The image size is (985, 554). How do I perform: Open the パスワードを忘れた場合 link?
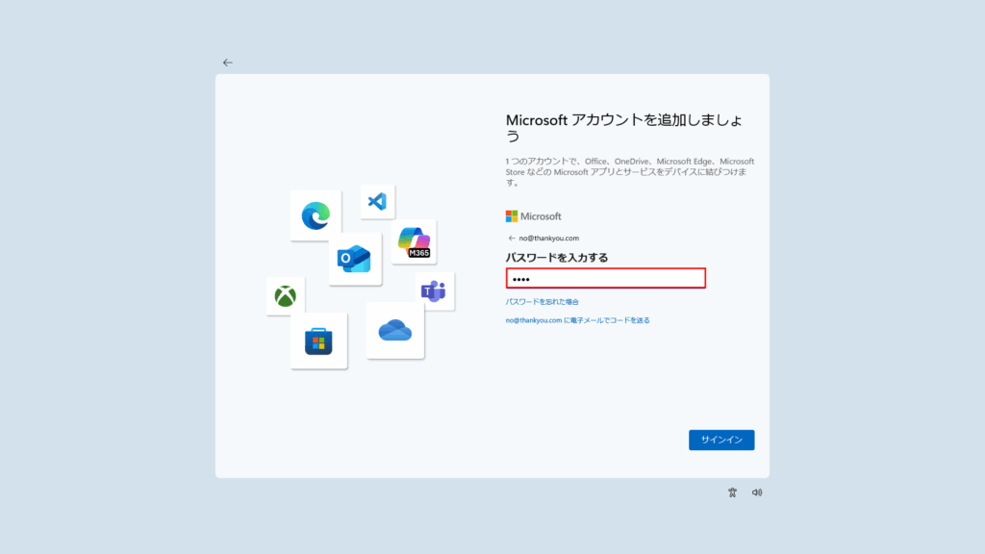click(x=543, y=301)
